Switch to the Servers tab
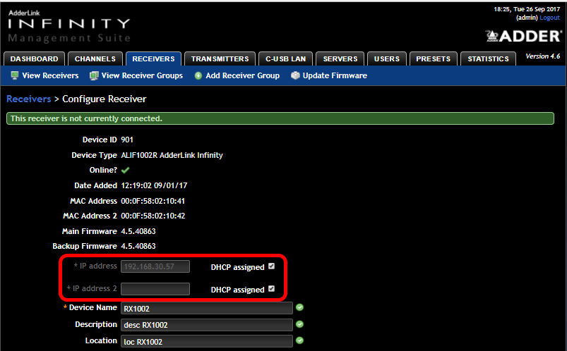 coord(340,59)
